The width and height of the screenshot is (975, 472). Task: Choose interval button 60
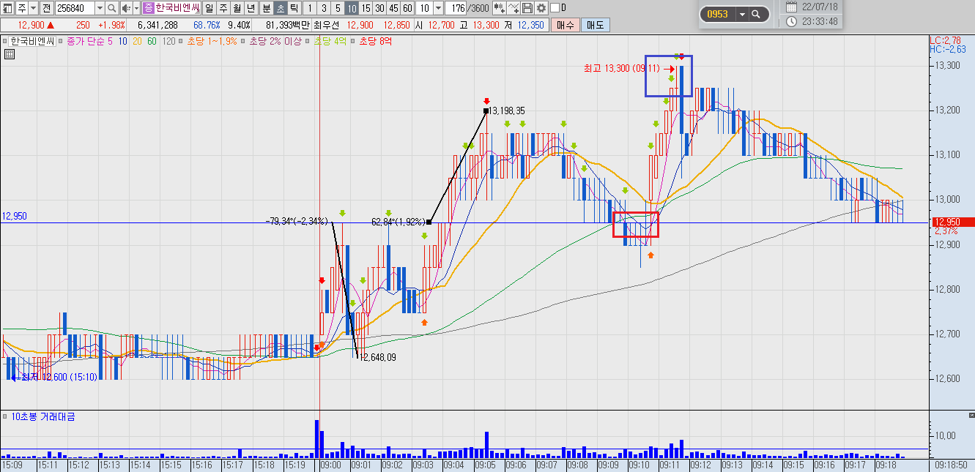click(407, 8)
